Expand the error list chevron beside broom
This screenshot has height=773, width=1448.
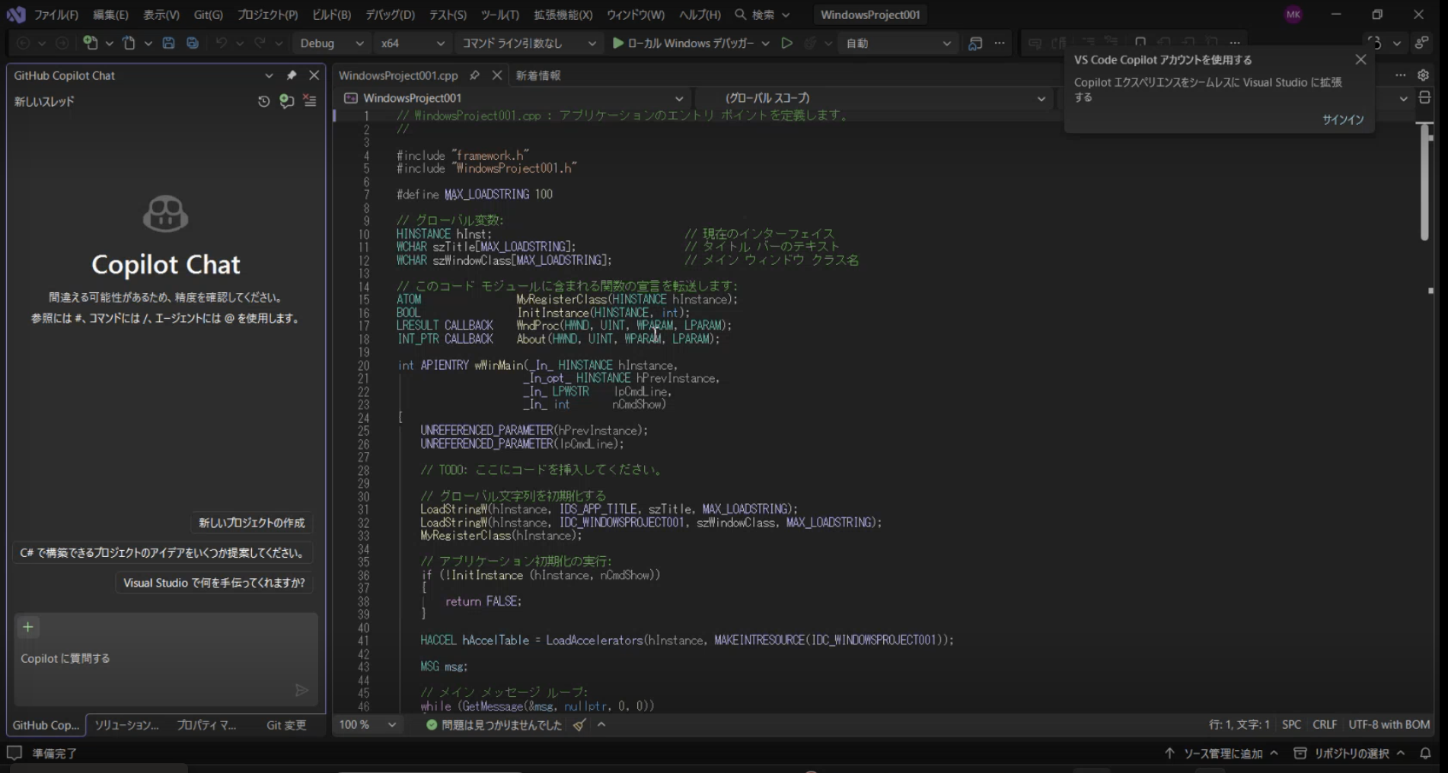point(601,725)
